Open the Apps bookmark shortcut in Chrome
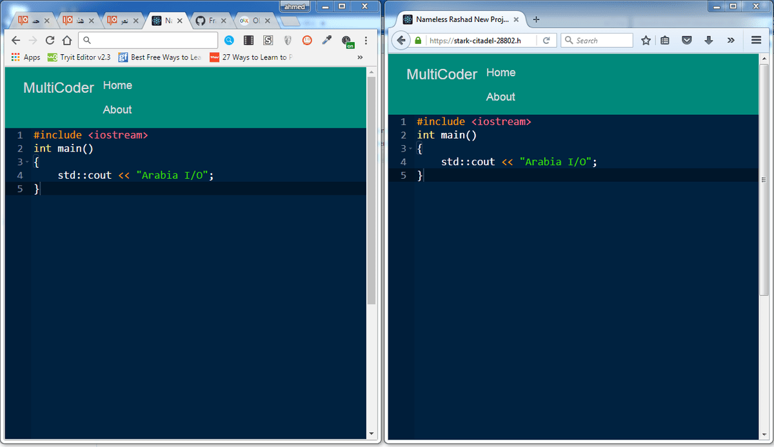The height and width of the screenshot is (447, 774). click(x=26, y=57)
